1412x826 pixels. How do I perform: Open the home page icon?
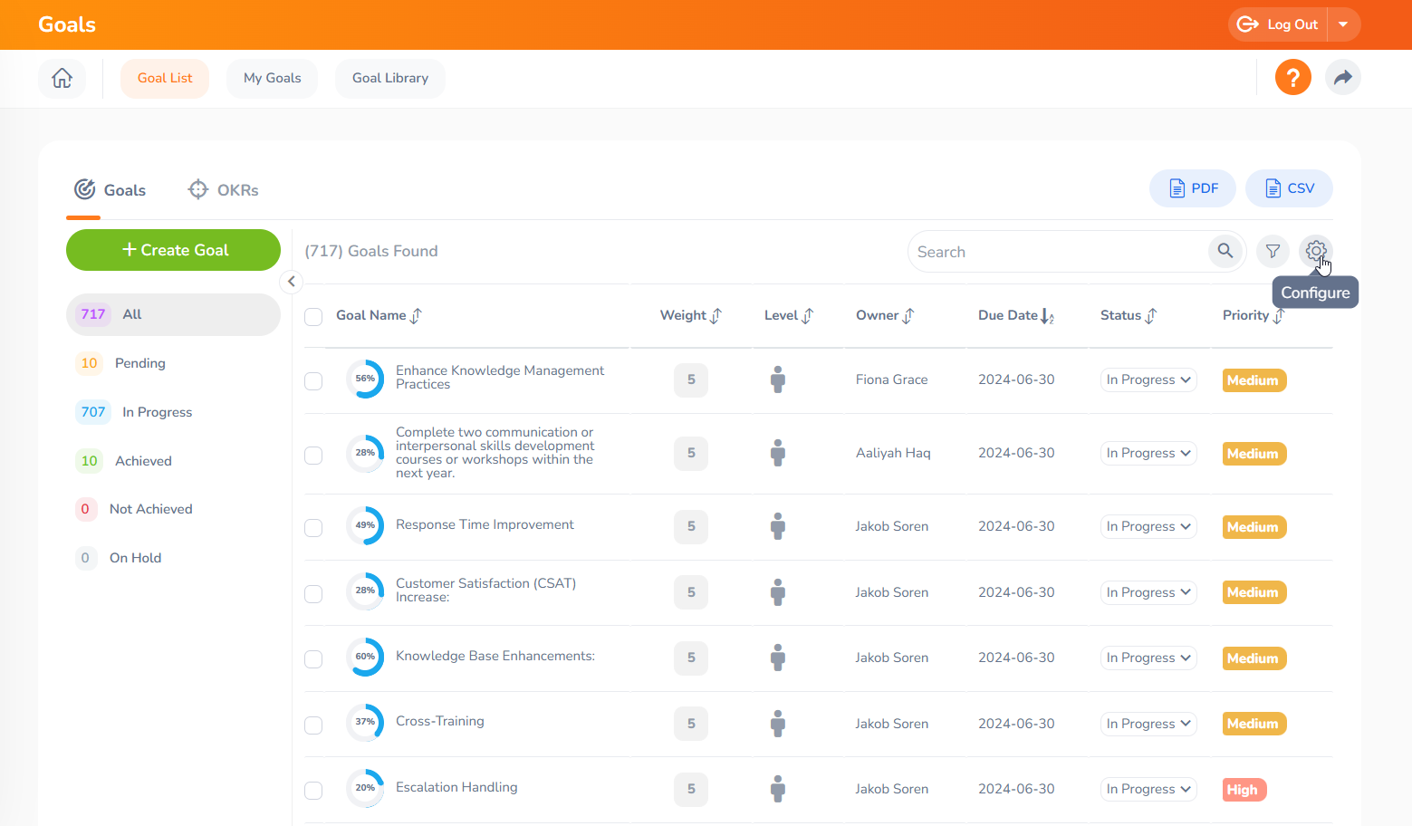[x=62, y=78]
